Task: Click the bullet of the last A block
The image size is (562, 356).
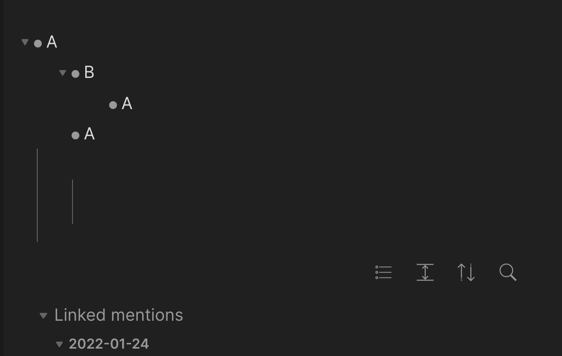Action: [x=75, y=135]
